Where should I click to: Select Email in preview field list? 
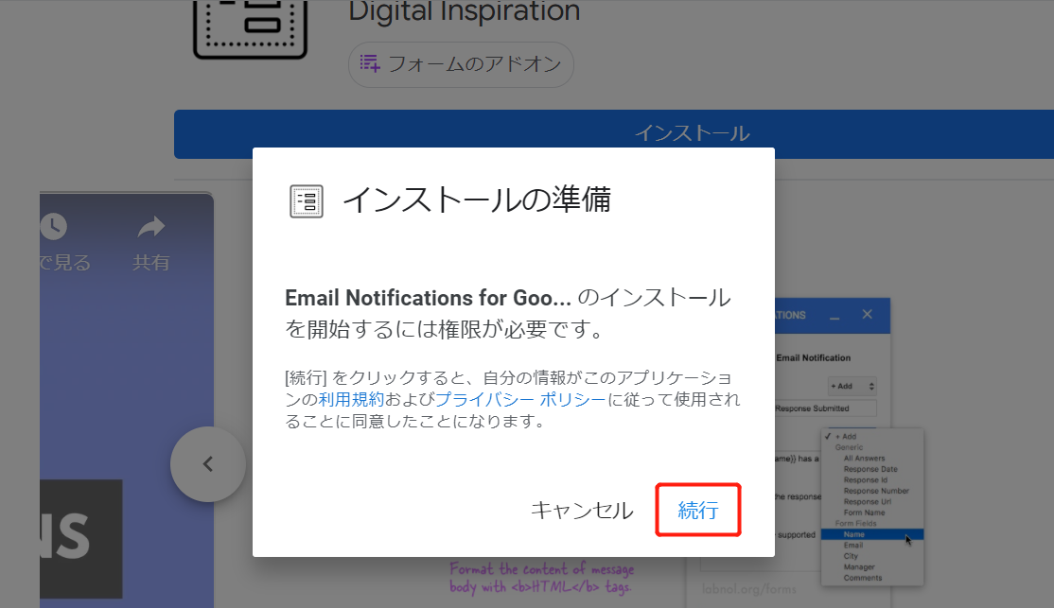point(853,546)
